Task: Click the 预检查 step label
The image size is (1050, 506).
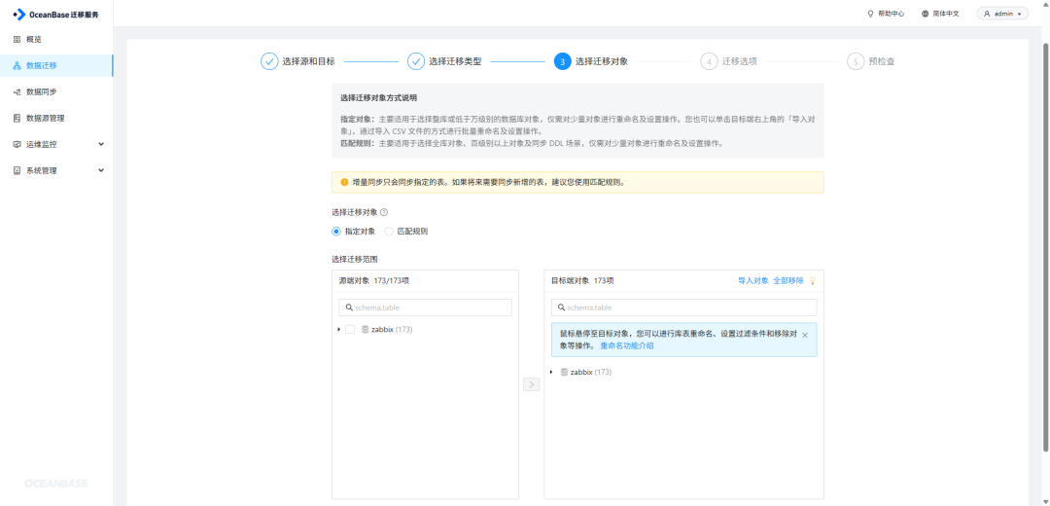Action: tap(882, 61)
